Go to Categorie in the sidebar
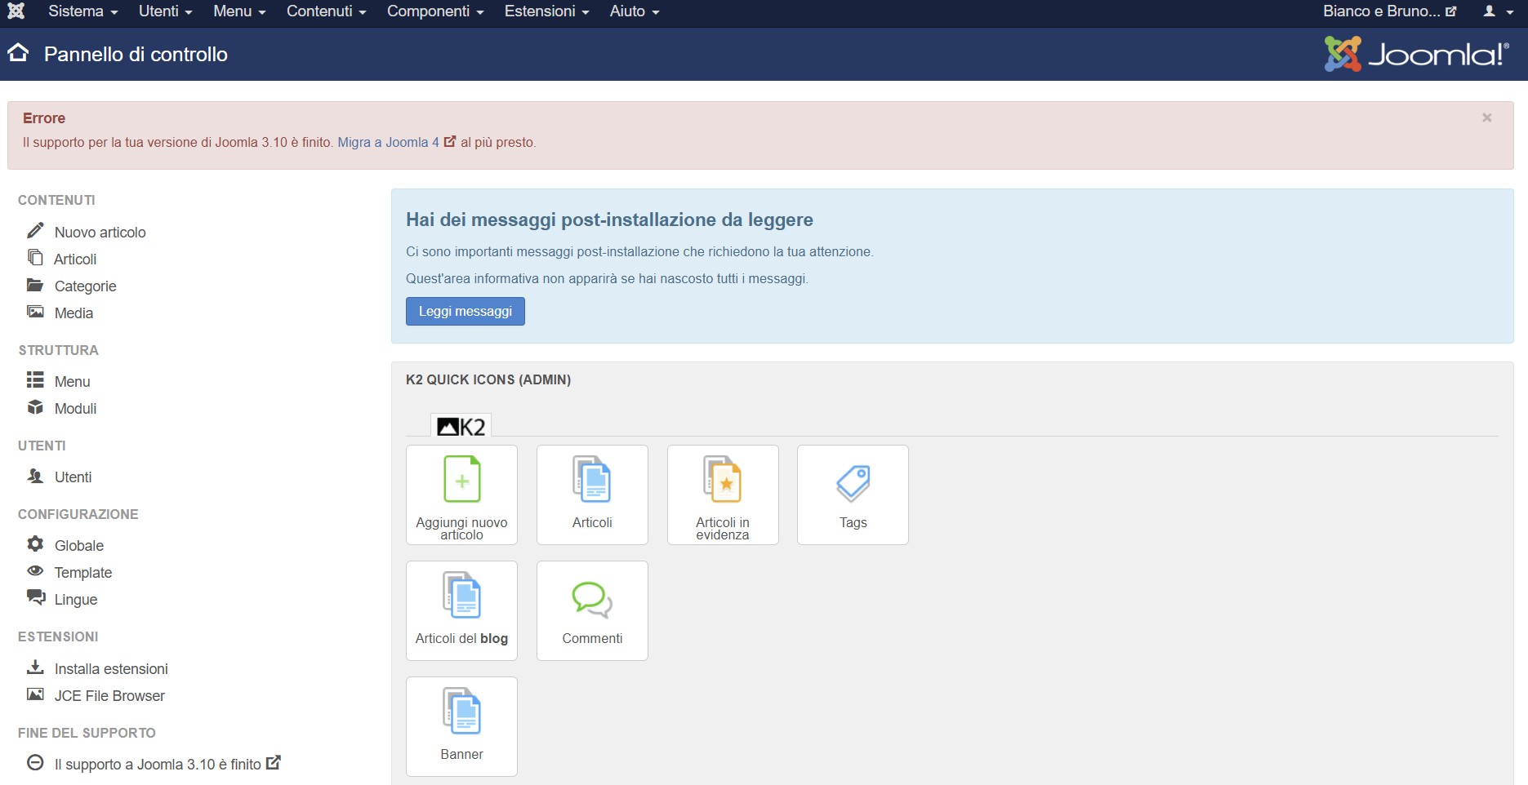The width and height of the screenshot is (1528, 785). 86,286
